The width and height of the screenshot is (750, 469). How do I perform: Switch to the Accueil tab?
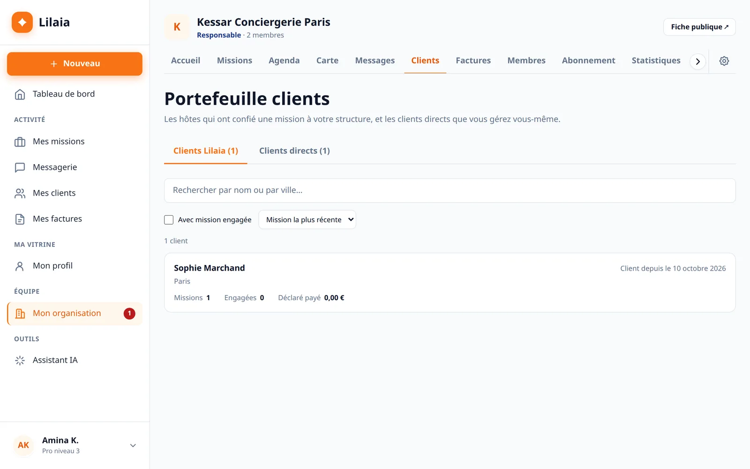pos(186,61)
